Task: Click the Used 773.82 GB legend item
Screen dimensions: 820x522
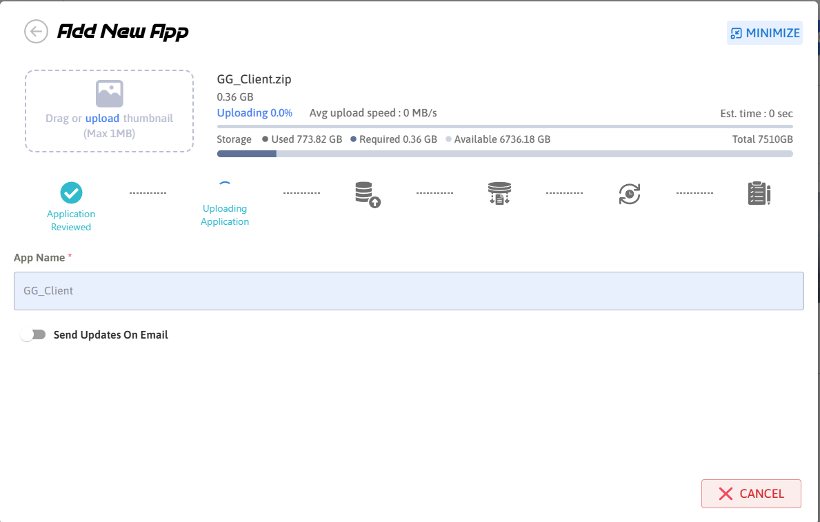Action: tap(303, 139)
